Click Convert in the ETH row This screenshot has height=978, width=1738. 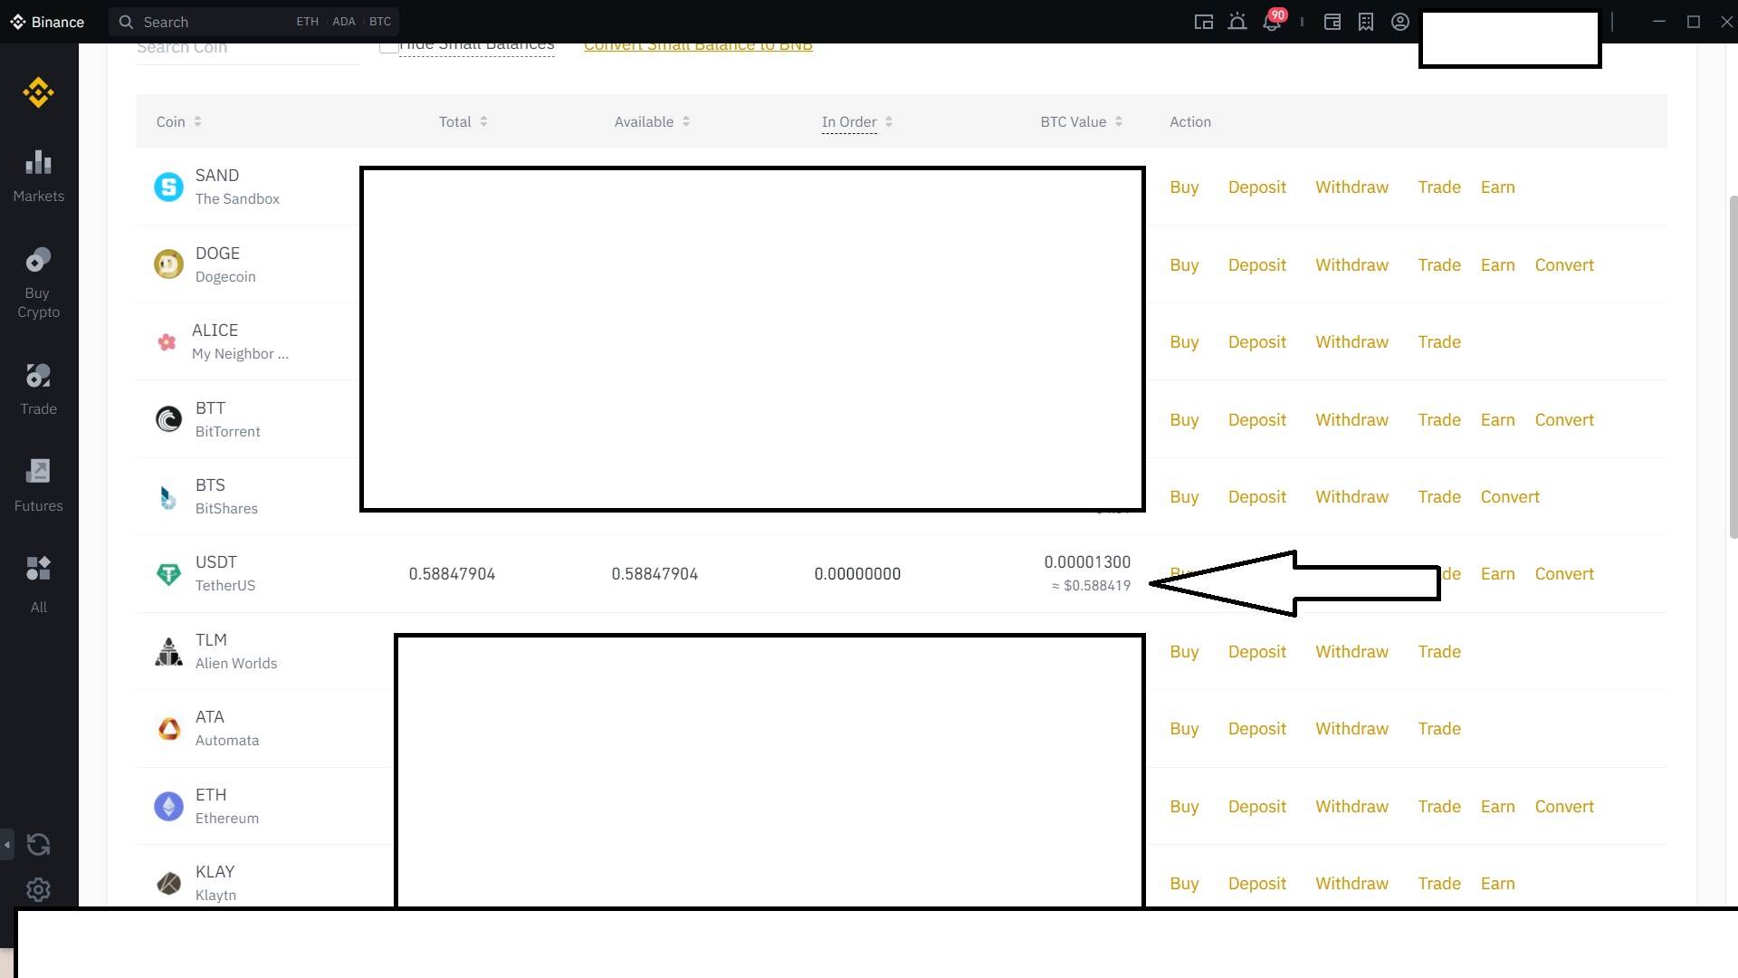click(x=1564, y=807)
